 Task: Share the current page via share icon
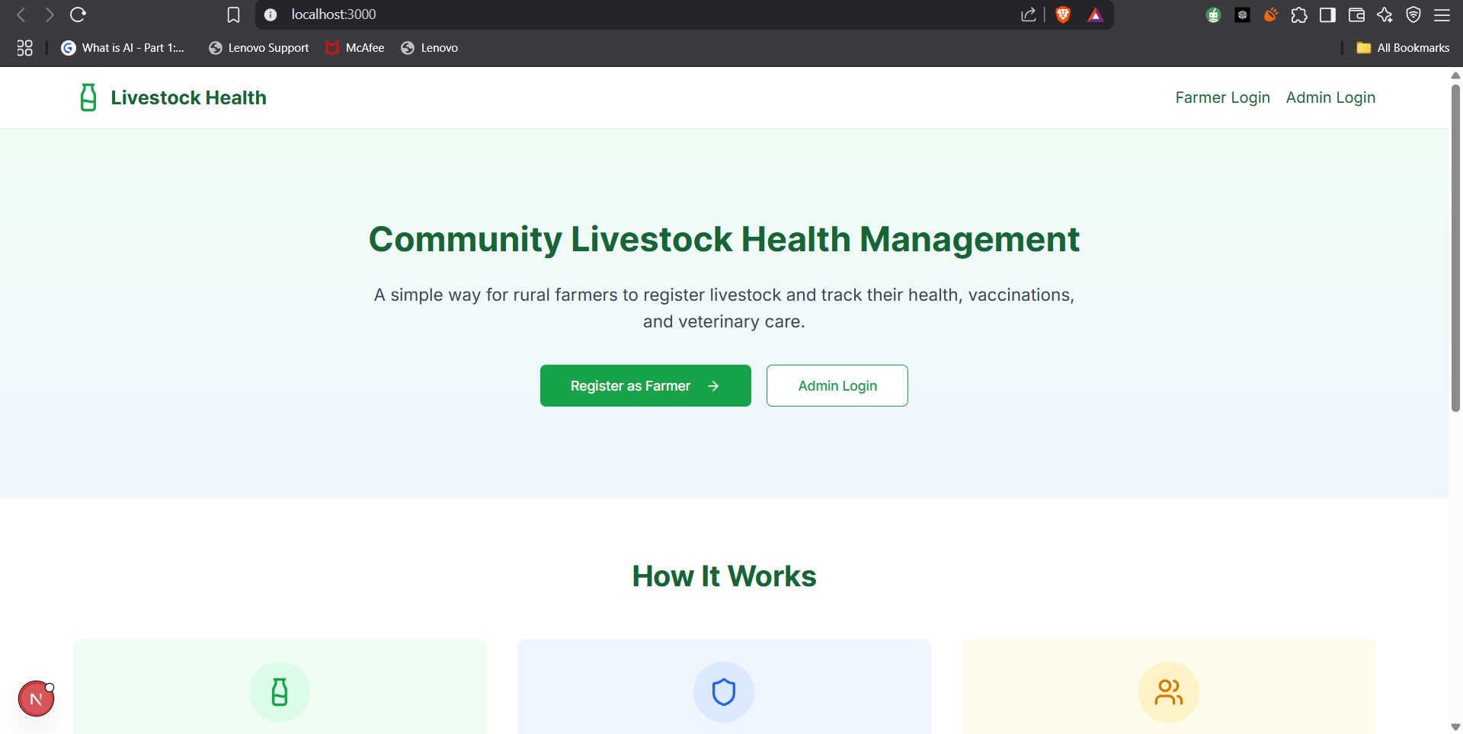coord(1029,14)
